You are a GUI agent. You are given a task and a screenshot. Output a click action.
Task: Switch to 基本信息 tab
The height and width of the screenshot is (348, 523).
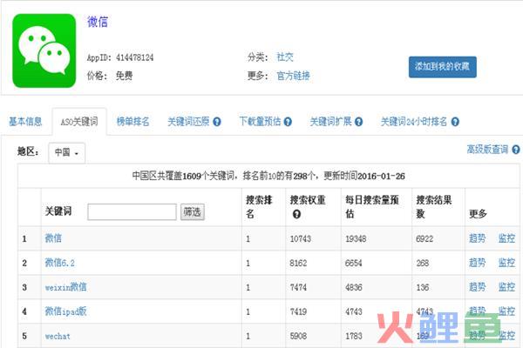(25, 122)
